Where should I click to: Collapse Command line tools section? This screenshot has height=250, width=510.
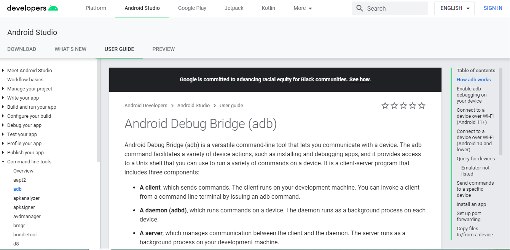[3, 161]
